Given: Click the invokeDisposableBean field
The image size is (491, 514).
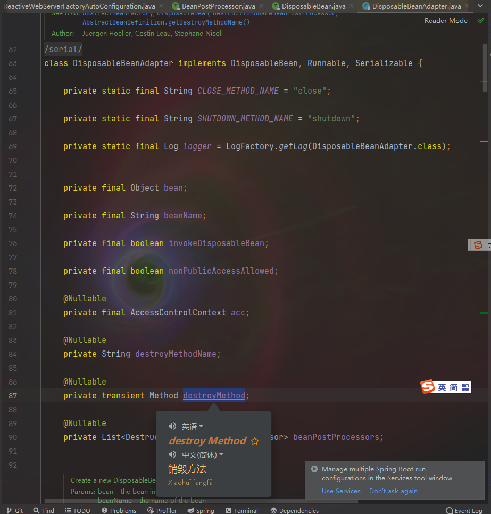Looking at the screenshot, I should (x=217, y=243).
